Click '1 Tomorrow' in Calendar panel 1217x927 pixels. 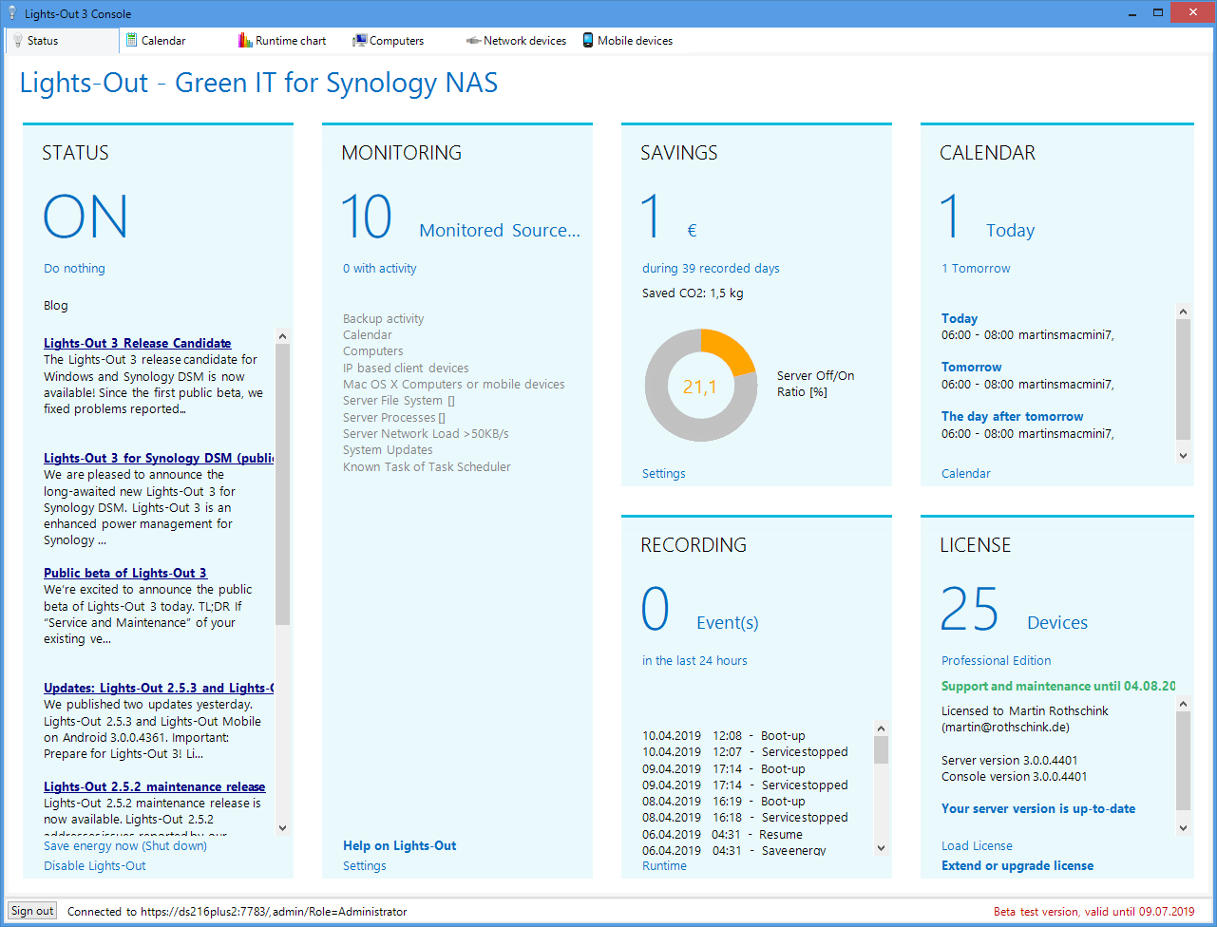point(976,268)
